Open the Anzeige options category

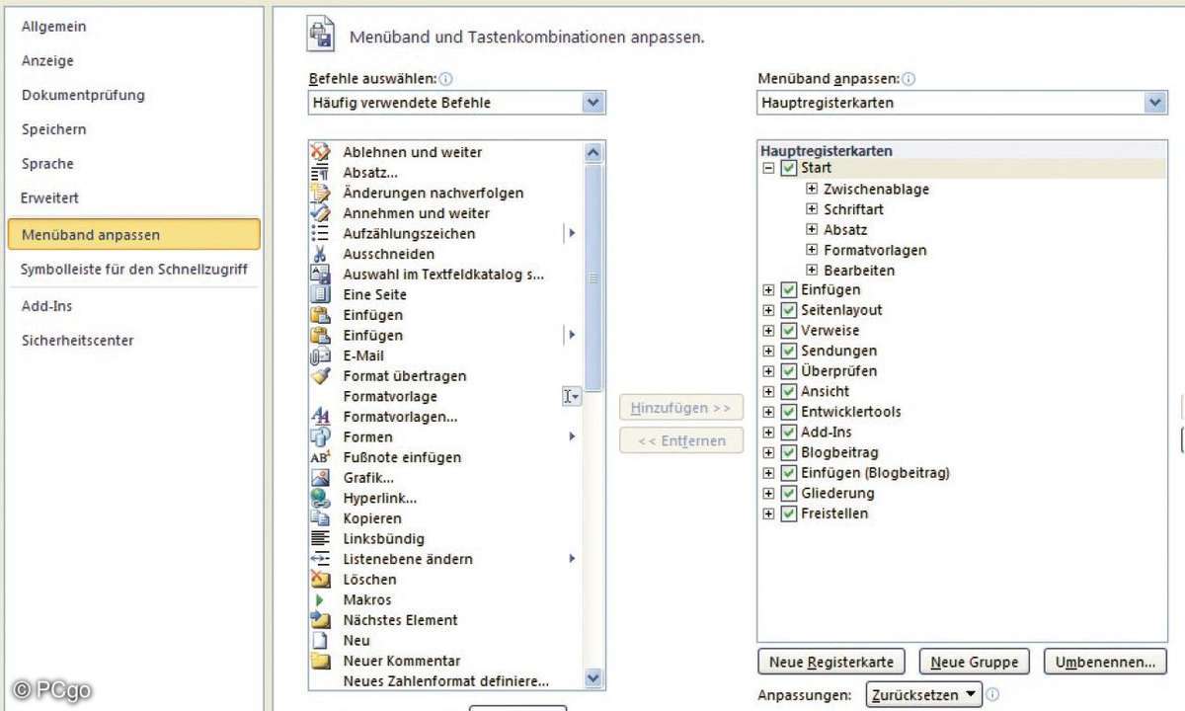[47, 61]
